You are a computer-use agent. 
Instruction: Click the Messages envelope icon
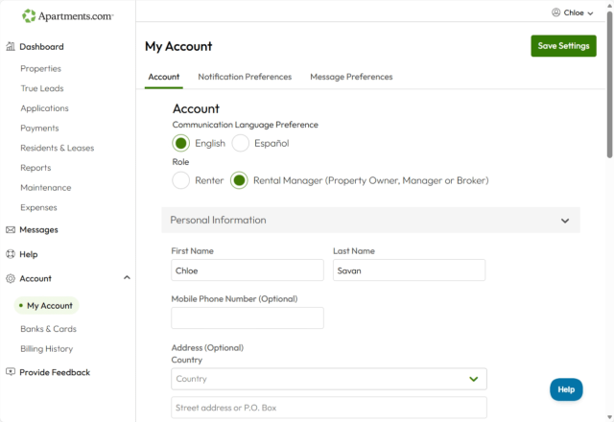[x=11, y=230]
